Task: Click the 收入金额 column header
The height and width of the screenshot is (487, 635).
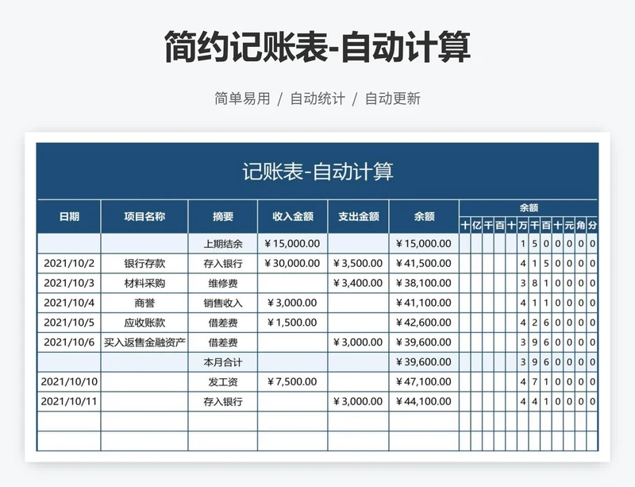Action: coord(293,217)
